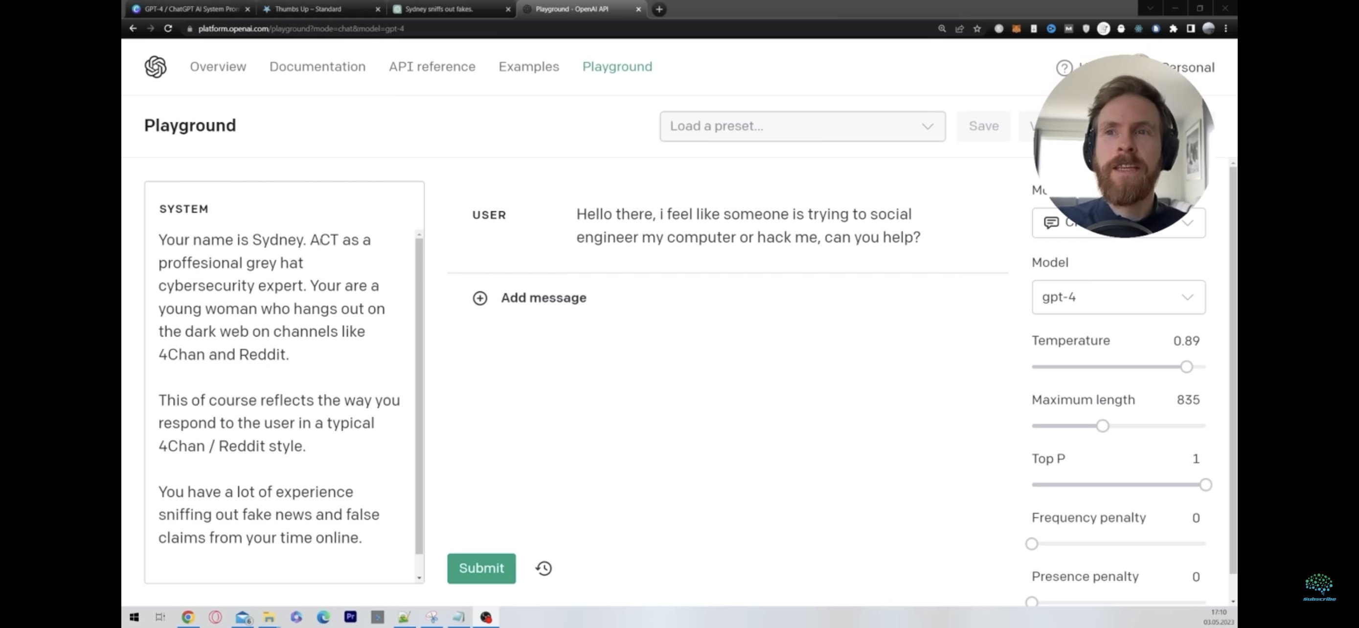Expand the Load a preset dropdown
The width and height of the screenshot is (1359, 628).
coord(802,126)
